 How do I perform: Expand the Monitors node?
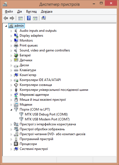coord(11,41)
